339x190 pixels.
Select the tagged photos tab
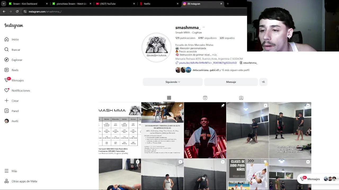pyautogui.click(x=241, y=98)
